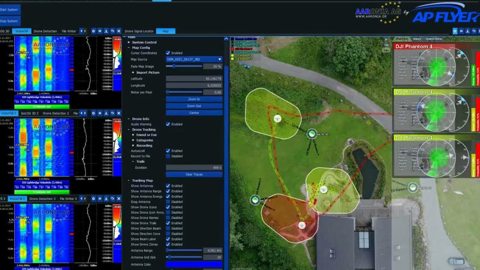Switch to the Drone Signal Locator tab
The height and width of the screenshot is (270, 480).
point(139,31)
